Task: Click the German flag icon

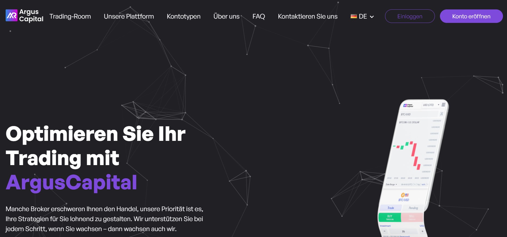Action: pos(354,16)
